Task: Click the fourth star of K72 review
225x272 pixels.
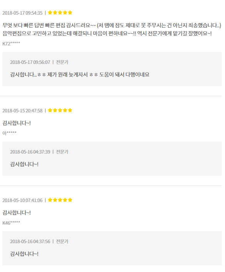Action: 65,13
